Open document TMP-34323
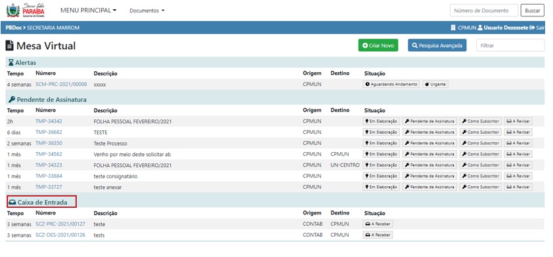This screenshot has height=257, width=553. coord(49,165)
